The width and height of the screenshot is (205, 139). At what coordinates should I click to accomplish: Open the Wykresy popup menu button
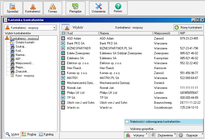point(136,135)
